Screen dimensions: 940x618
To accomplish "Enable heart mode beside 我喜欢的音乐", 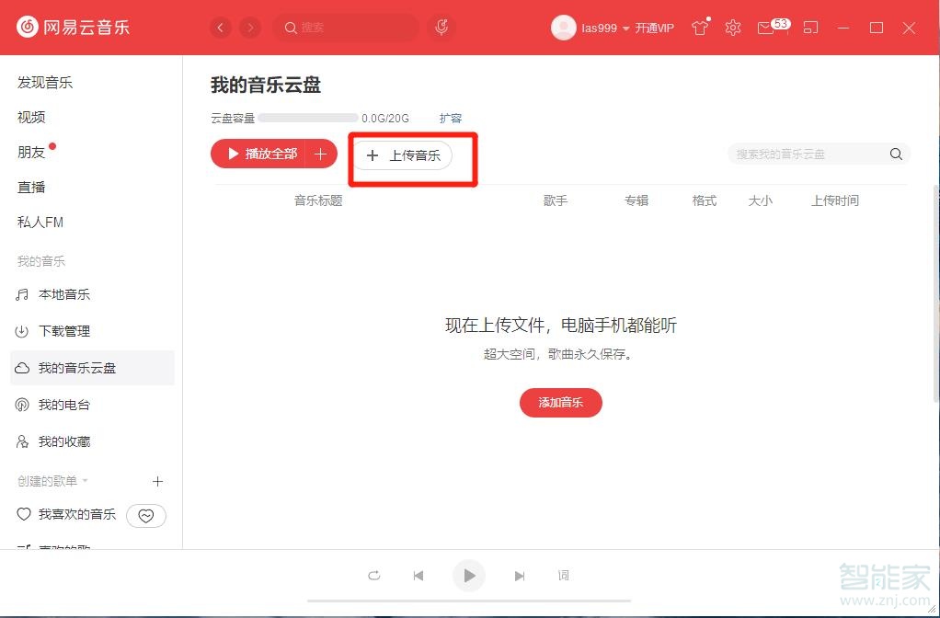I will (x=145, y=515).
